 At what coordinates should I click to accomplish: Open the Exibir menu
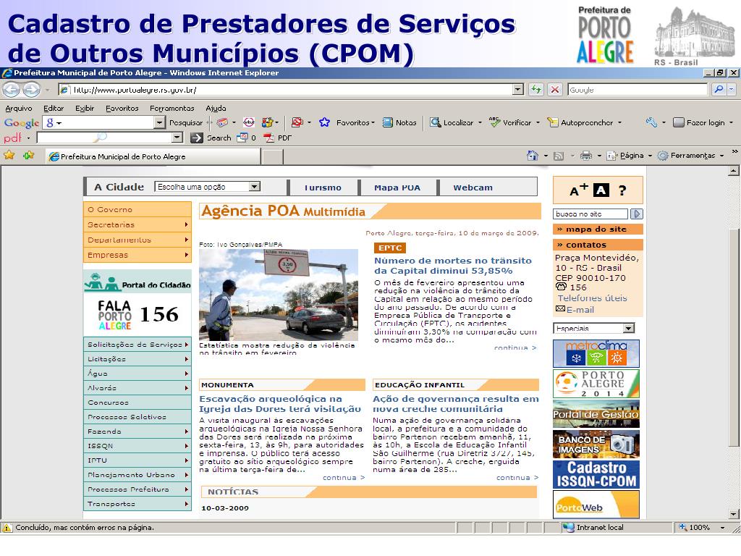85,109
